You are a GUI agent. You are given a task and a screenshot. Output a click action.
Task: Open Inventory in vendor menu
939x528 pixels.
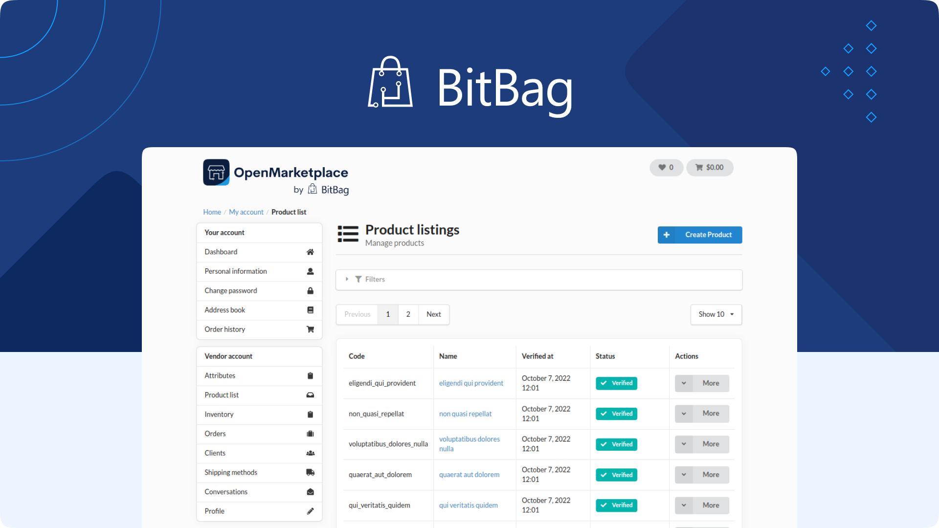click(219, 414)
